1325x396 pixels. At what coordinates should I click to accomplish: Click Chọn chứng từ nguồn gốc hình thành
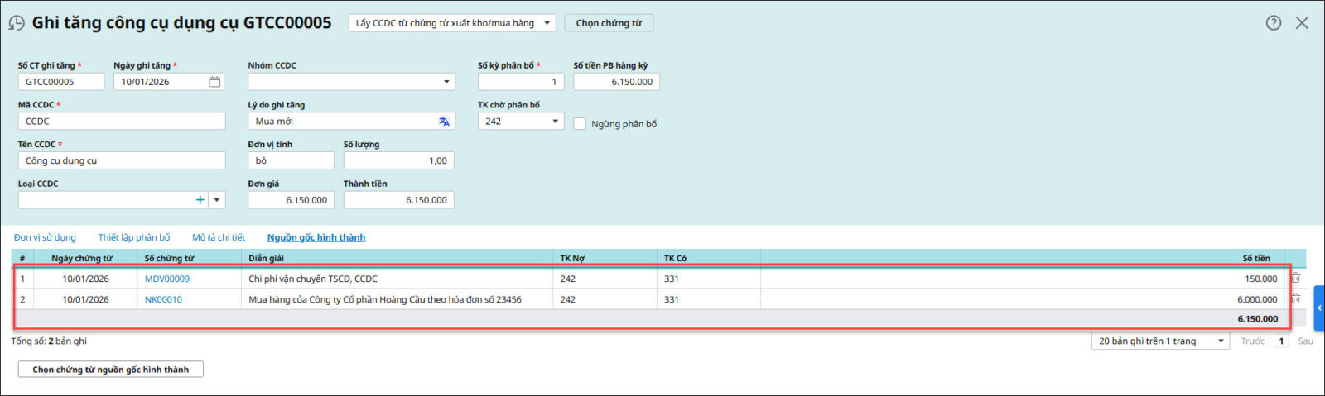click(111, 370)
